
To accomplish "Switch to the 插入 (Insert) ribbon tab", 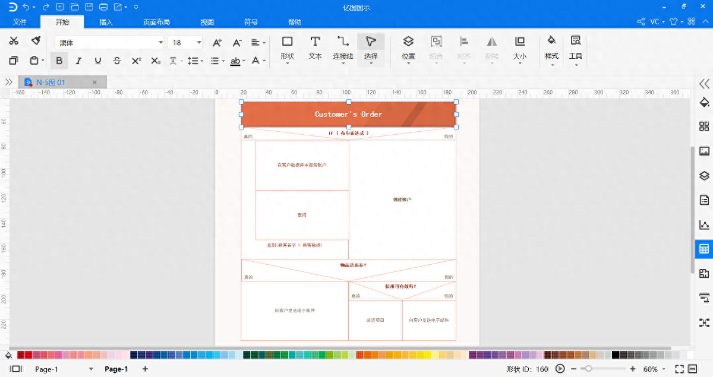I will (x=106, y=22).
